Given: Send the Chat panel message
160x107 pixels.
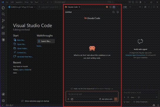Looking at the screenshot, I should (156, 97).
